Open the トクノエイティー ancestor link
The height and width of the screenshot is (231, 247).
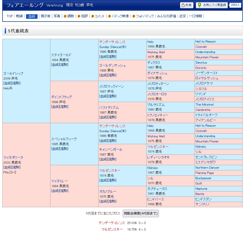[x=158, y=115]
